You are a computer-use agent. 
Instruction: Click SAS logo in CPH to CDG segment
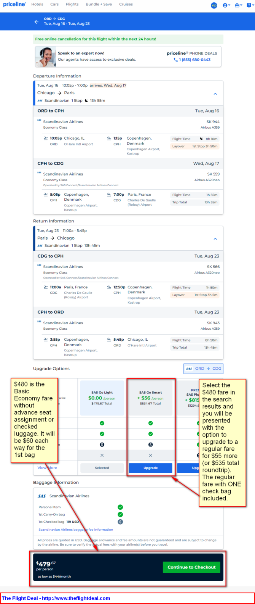coord(39,173)
